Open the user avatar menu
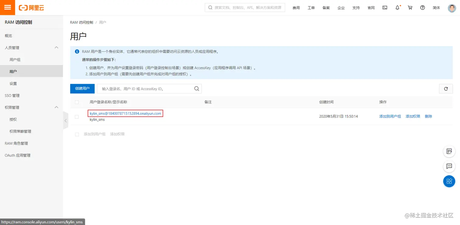Viewport: 460px width, 225px height. [x=452, y=8]
